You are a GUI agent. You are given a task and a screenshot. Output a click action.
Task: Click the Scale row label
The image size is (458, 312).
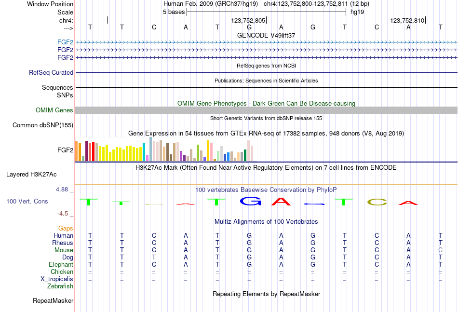click(x=66, y=12)
